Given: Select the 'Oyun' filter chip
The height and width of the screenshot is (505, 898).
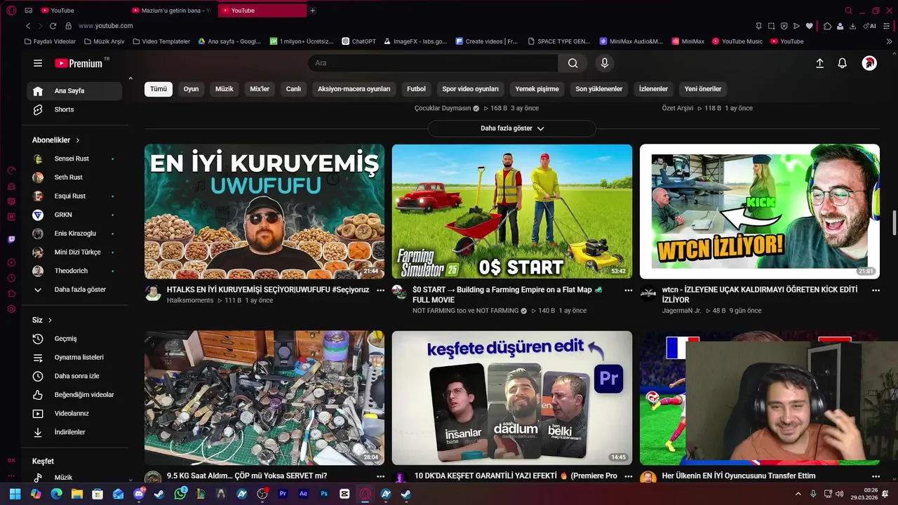Looking at the screenshot, I should point(191,89).
